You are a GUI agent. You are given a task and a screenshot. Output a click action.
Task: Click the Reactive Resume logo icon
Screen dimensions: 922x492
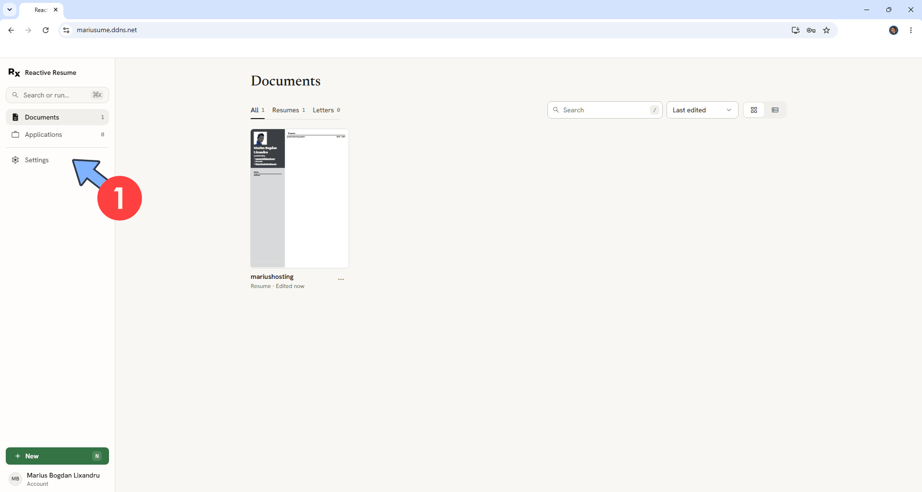14,72
